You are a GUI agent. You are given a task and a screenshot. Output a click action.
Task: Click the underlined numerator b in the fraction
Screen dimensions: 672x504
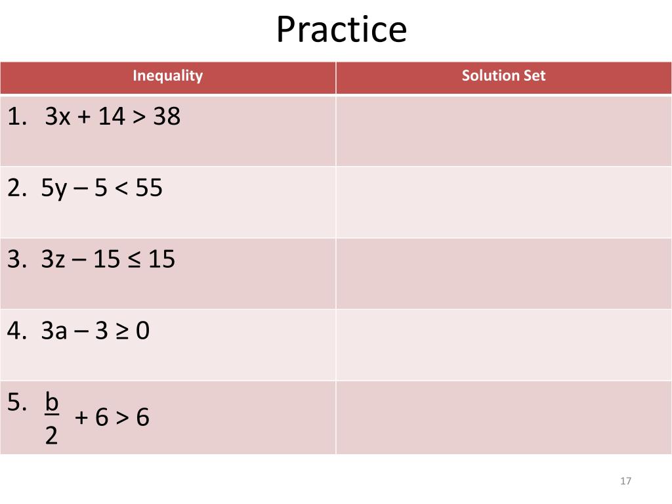52,402
